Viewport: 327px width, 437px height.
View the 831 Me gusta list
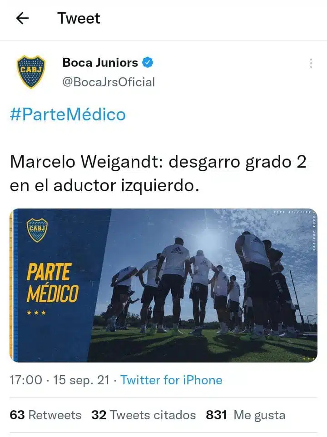[x=246, y=415]
